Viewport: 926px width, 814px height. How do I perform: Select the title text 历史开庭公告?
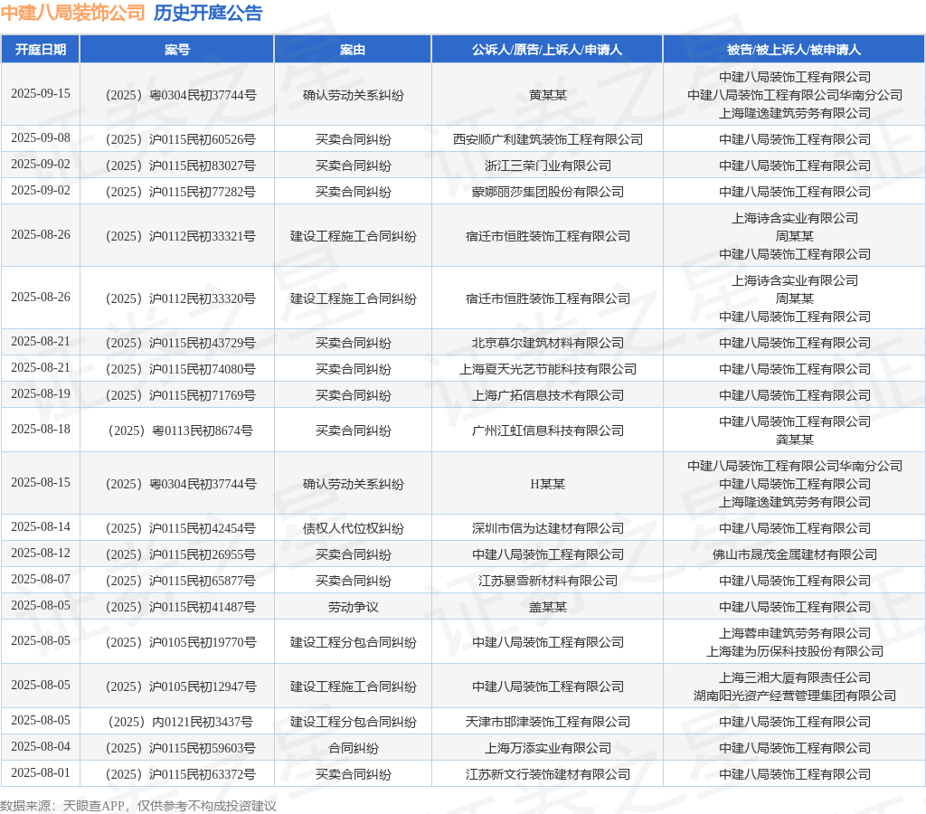208,13
